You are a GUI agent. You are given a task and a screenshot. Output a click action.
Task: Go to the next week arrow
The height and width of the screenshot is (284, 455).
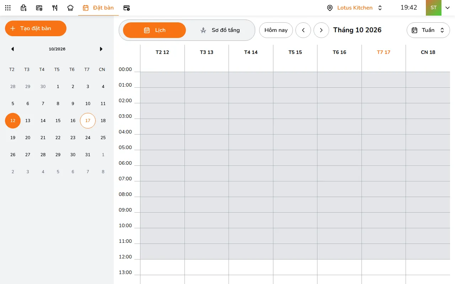coord(321,30)
